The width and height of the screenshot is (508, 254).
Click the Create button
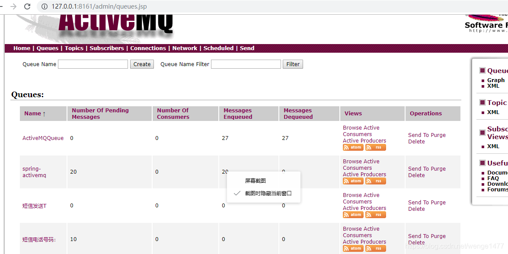click(141, 64)
